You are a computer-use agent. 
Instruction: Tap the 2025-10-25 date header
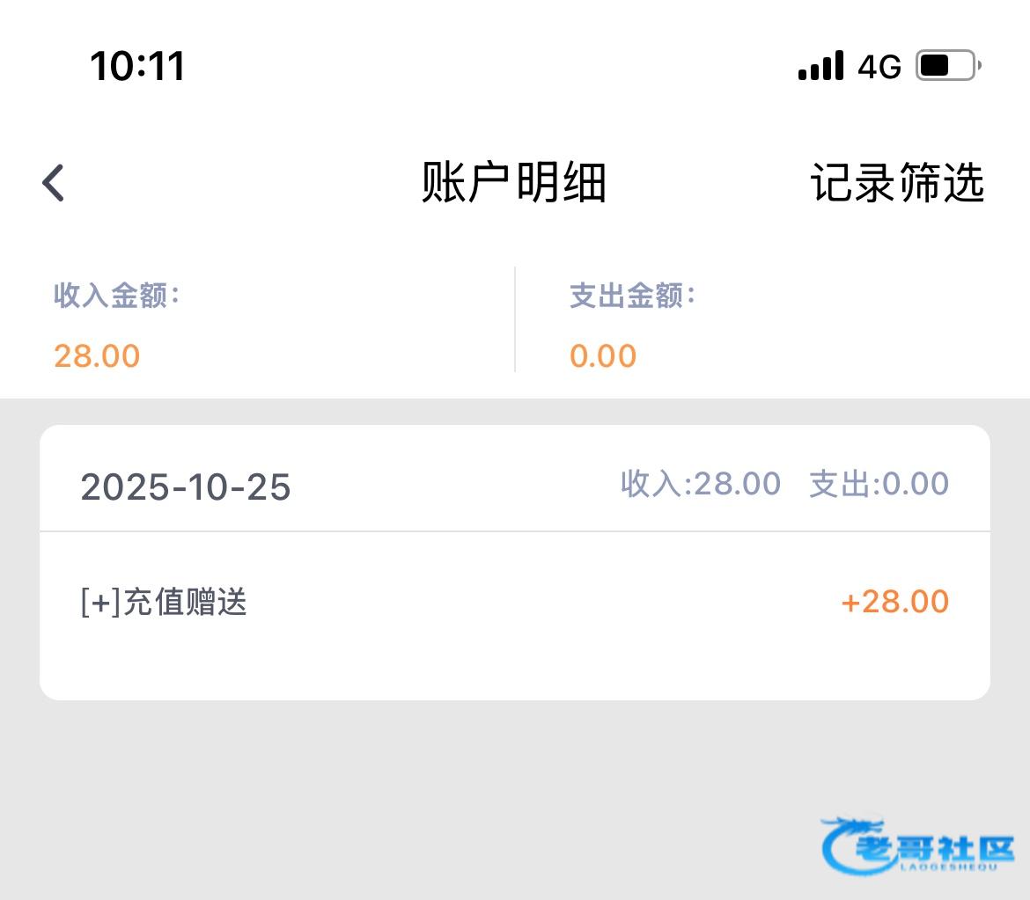pyautogui.click(x=186, y=487)
